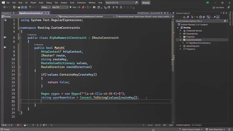Toggle auto-hide pin on Solution Explorer panel

coord(224,13)
